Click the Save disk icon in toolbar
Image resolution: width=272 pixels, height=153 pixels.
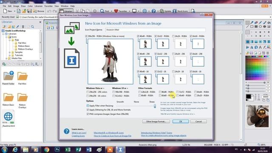29,11
